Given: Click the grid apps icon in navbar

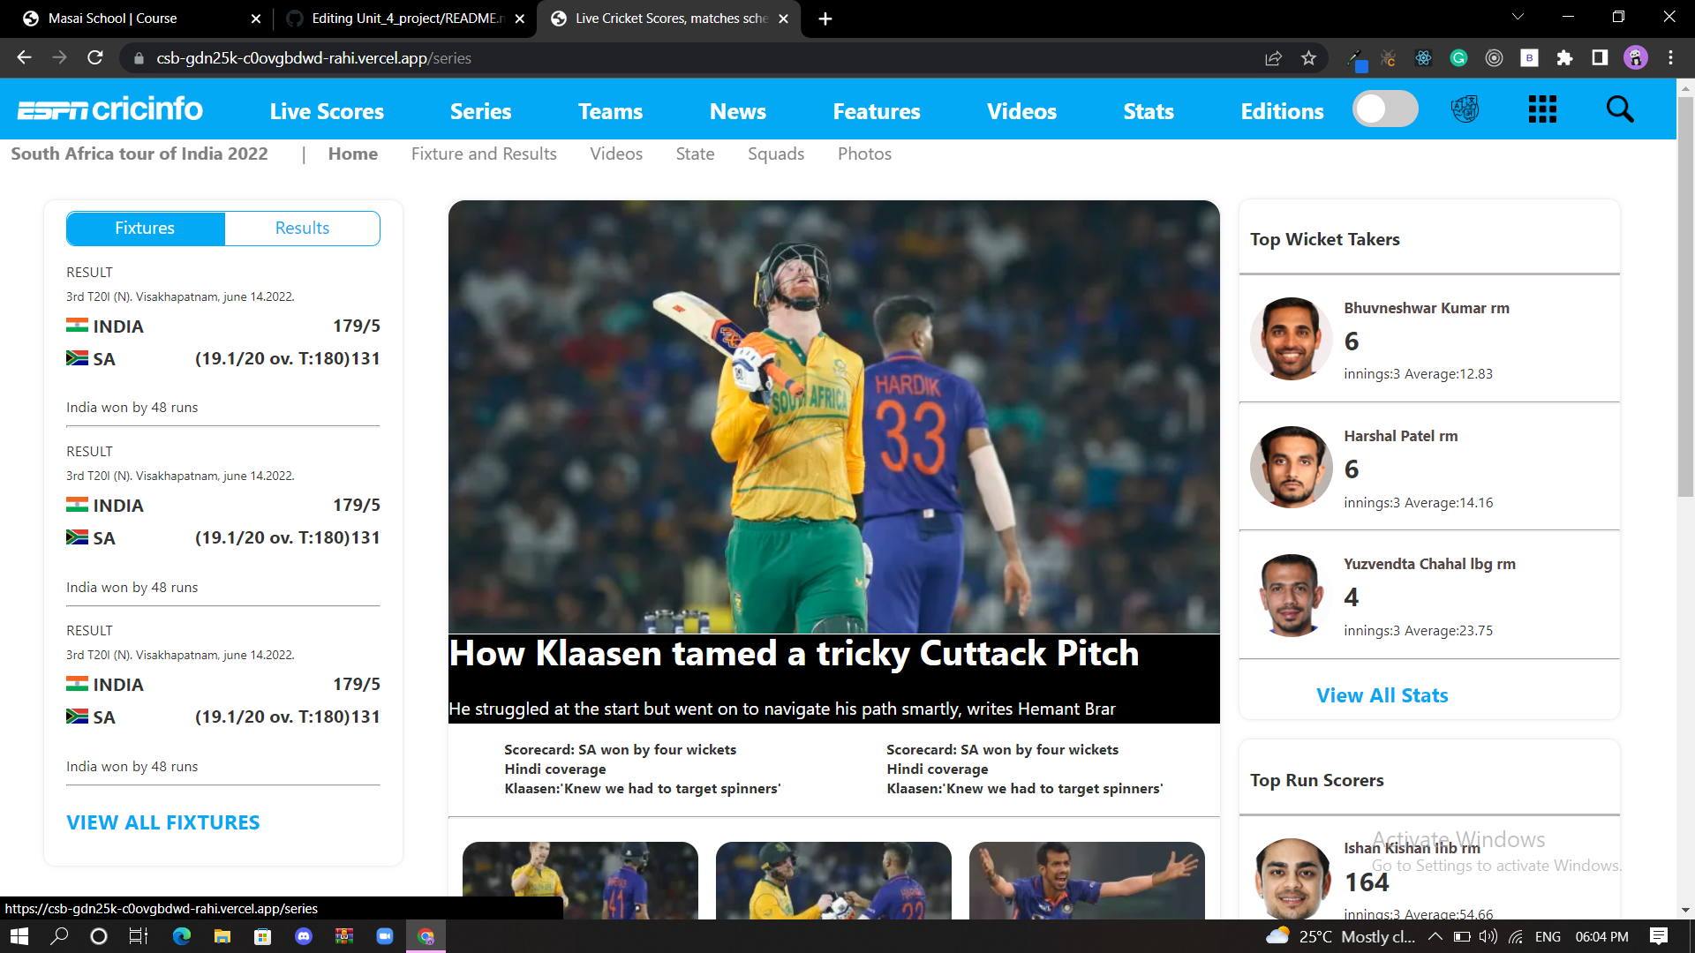Looking at the screenshot, I should click(x=1541, y=109).
